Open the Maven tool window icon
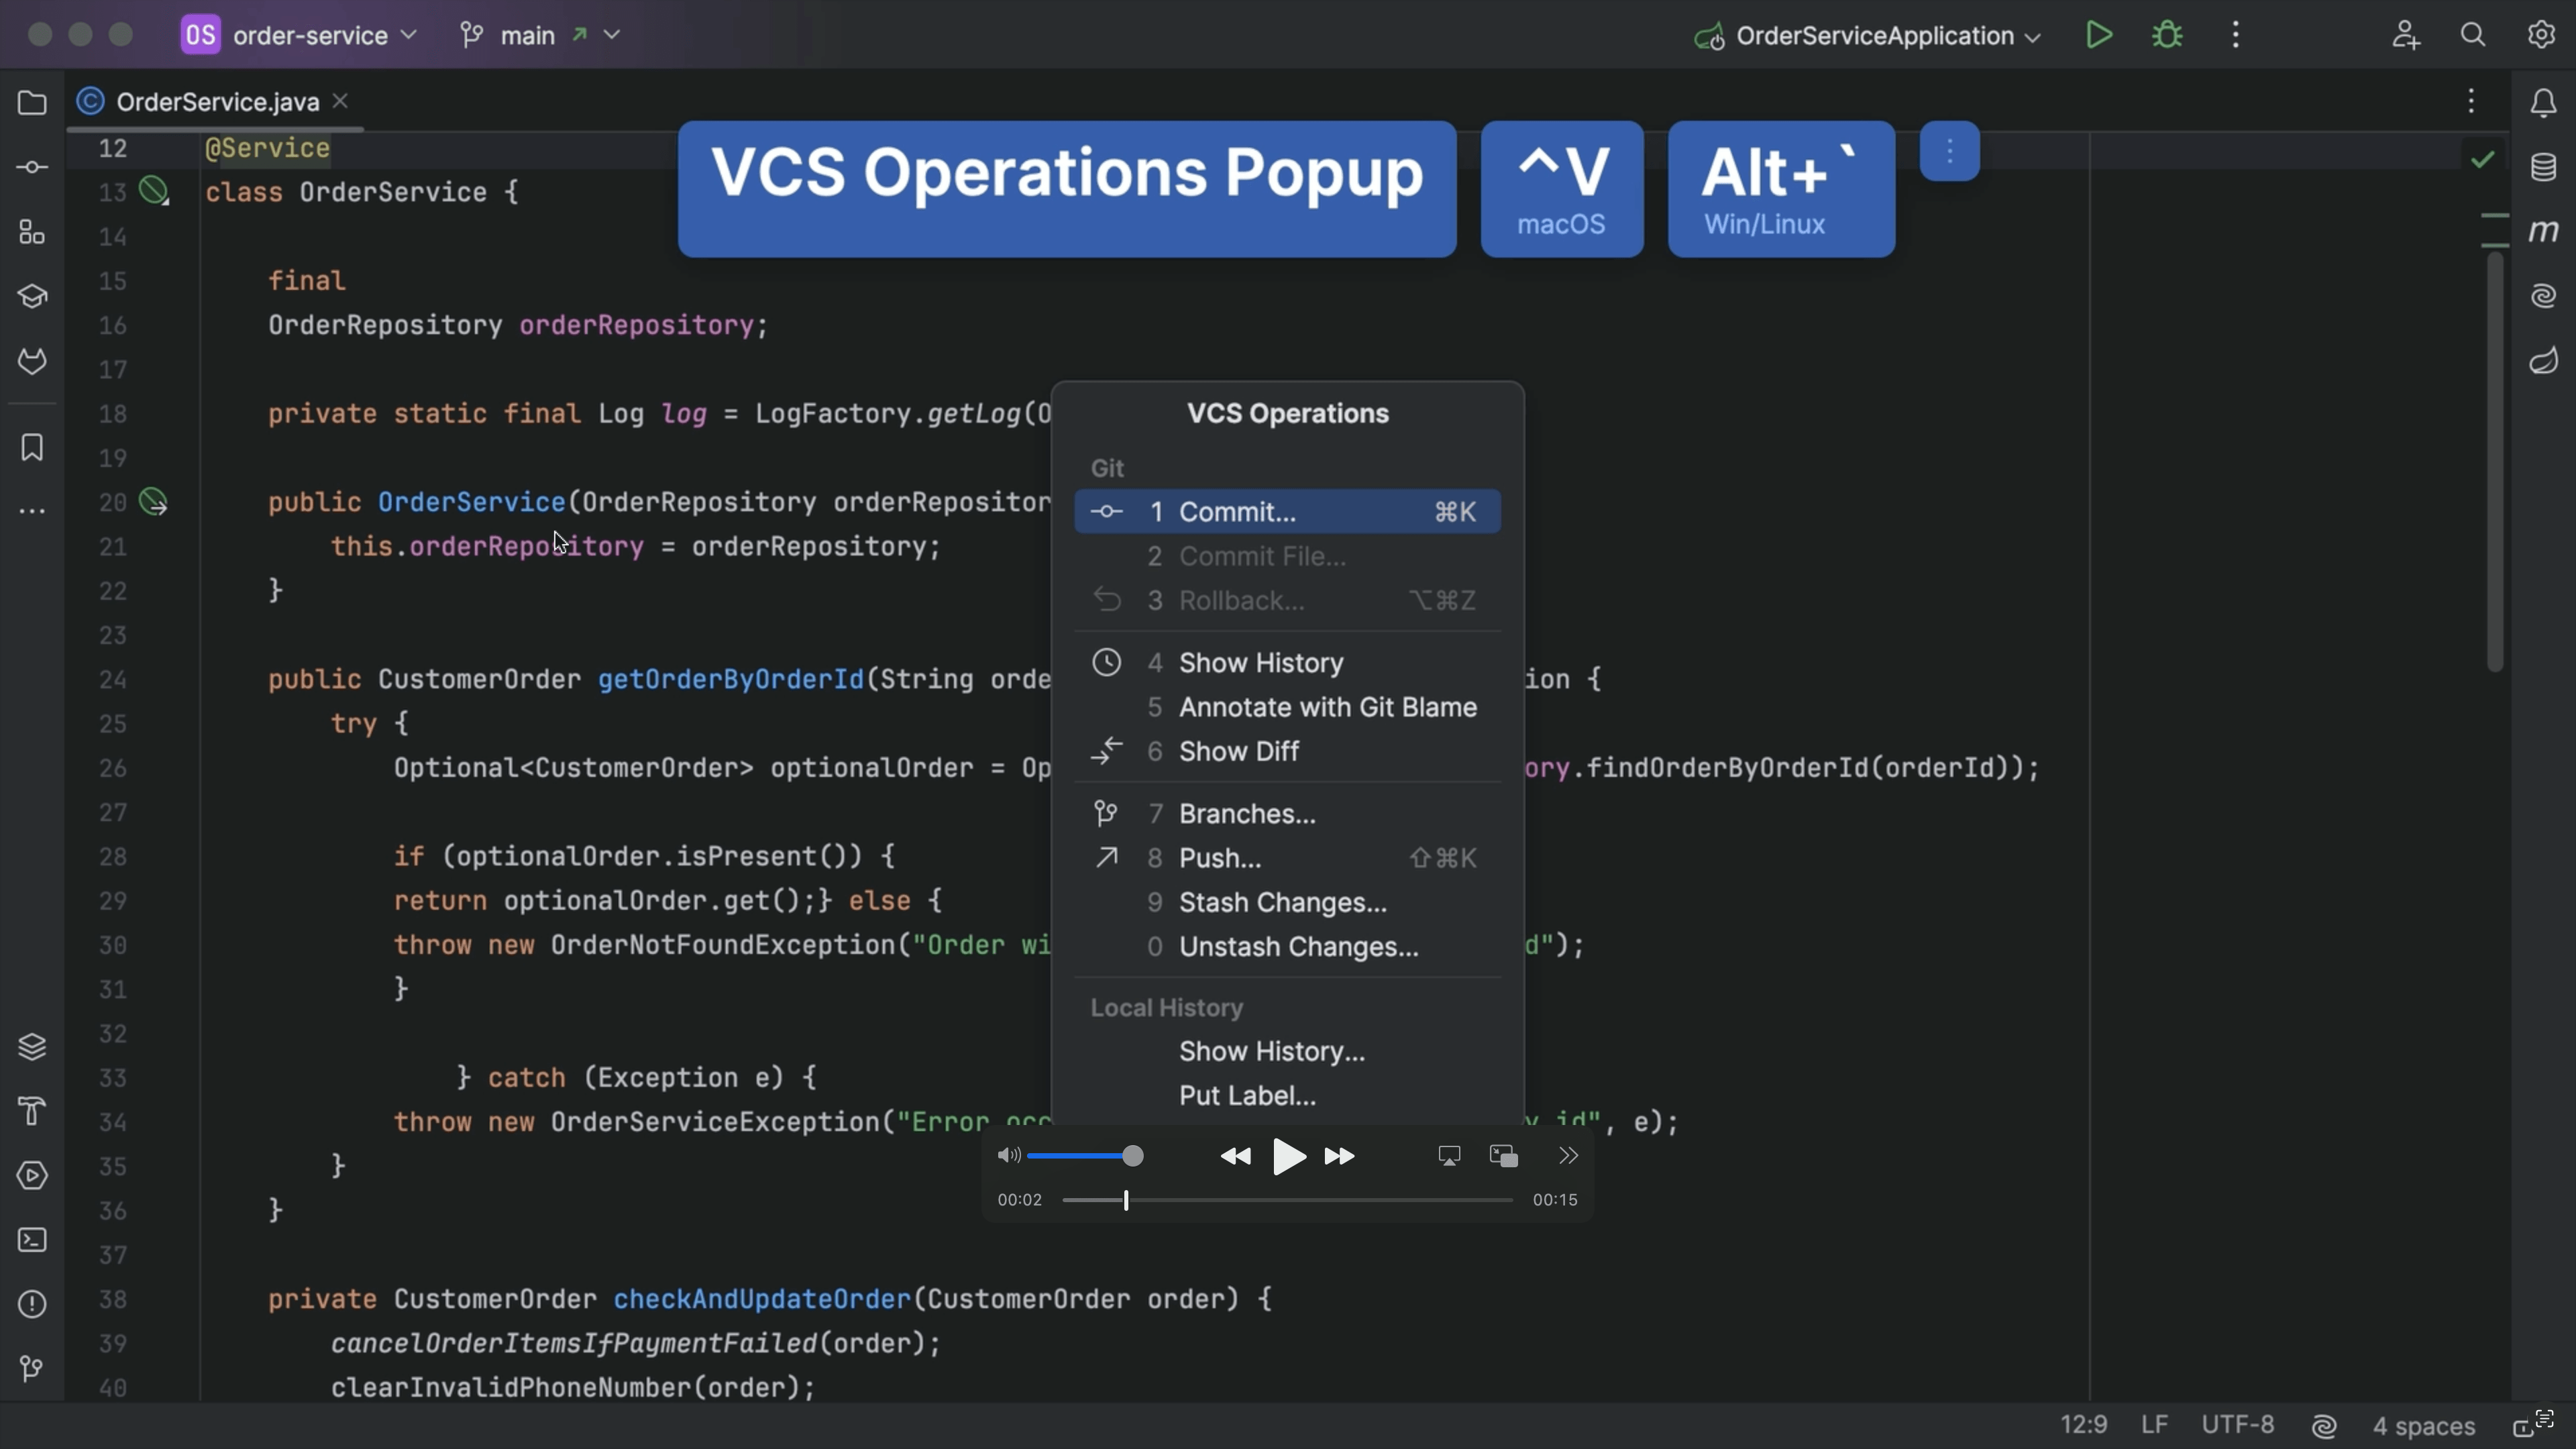 coord(2543,231)
